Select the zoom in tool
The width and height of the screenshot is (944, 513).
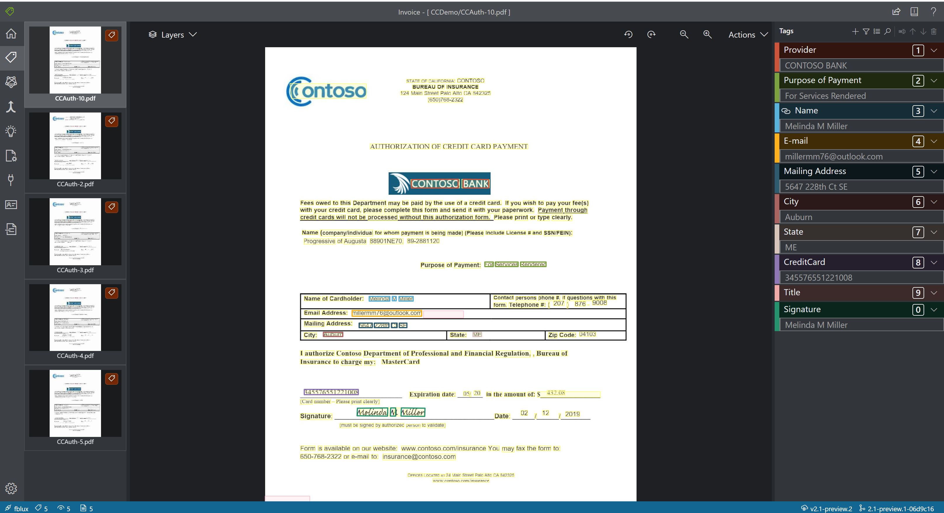(x=707, y=34)
